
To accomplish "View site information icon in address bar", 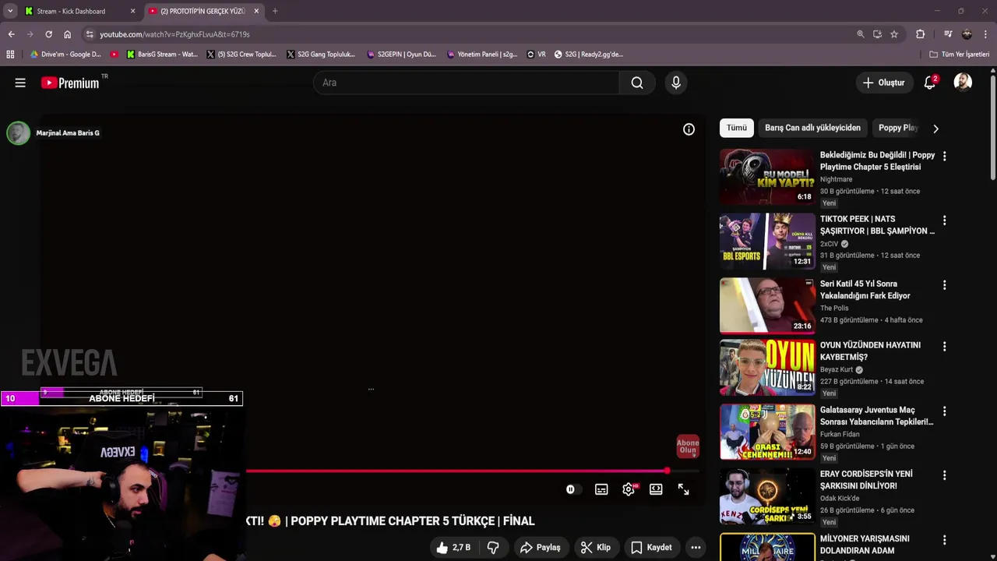I will tap(90, 34).
